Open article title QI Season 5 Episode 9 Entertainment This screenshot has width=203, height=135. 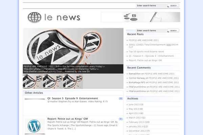coord(73,98)
